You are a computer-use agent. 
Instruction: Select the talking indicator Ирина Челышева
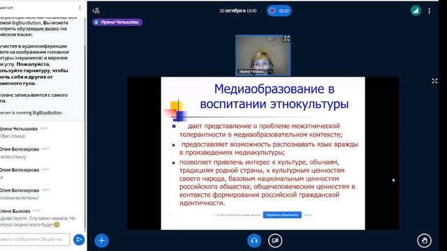(117, 22)
